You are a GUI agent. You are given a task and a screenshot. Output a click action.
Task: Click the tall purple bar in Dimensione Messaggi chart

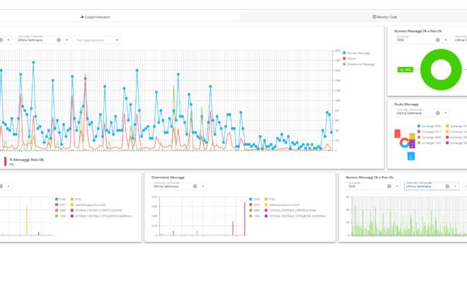pyautogui.click(x=245, y=219)
